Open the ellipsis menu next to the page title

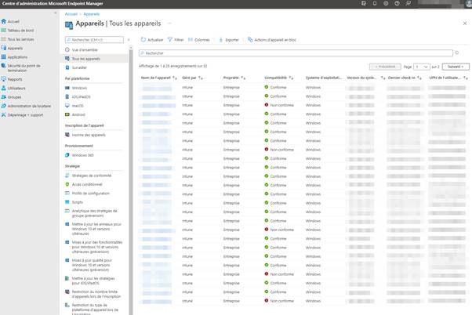[169, 24]
